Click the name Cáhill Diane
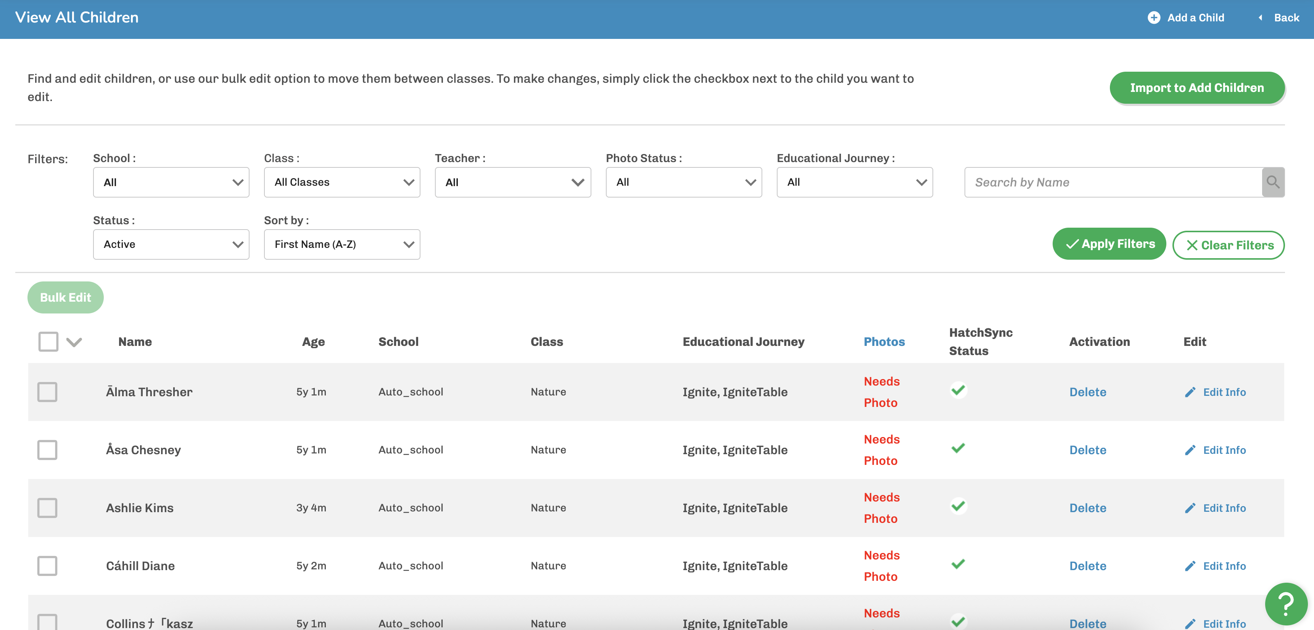Image resolution: width=1314 pixels, height=630 pixels. tap(140, 566)
